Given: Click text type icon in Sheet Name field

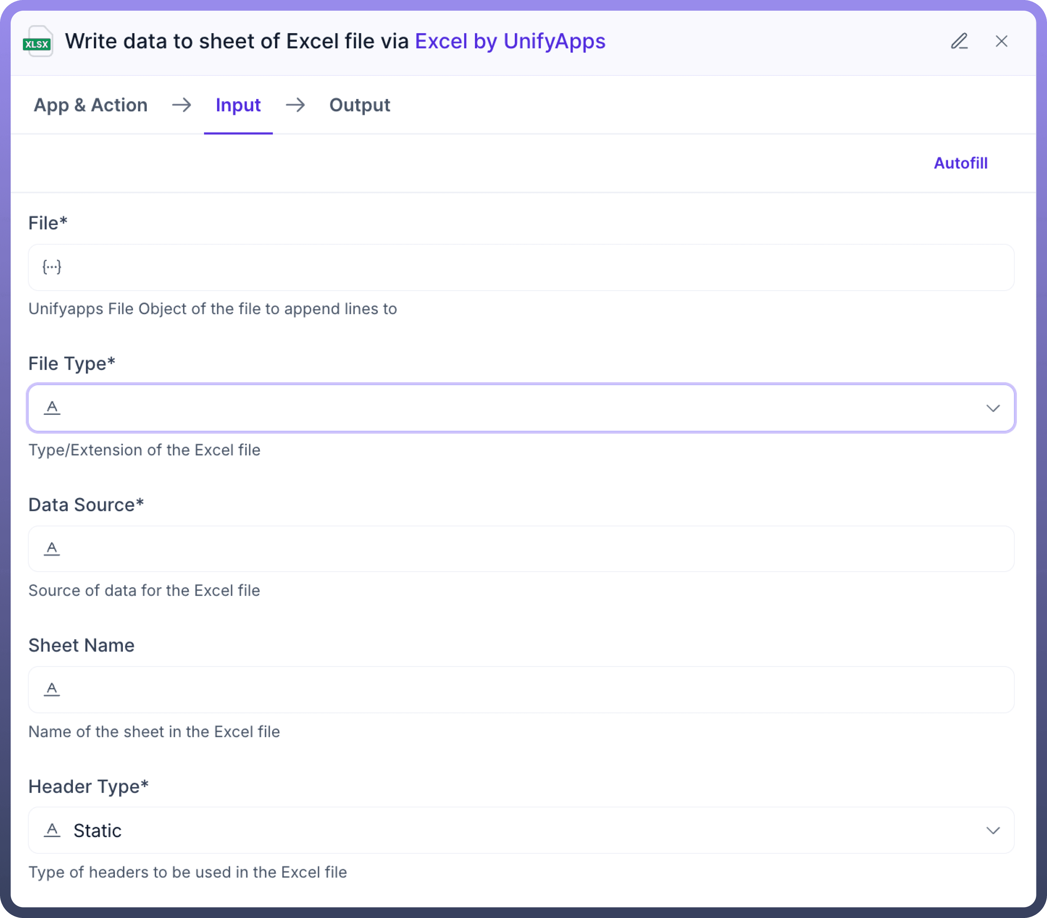Looking at the screenshot, I should pos(52,689).
